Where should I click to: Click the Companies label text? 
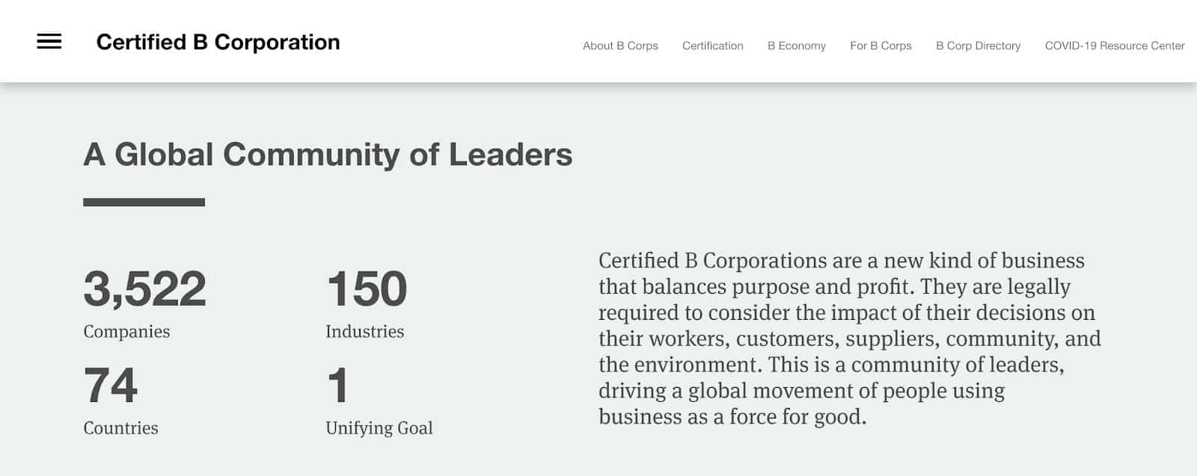click(127, 332)
